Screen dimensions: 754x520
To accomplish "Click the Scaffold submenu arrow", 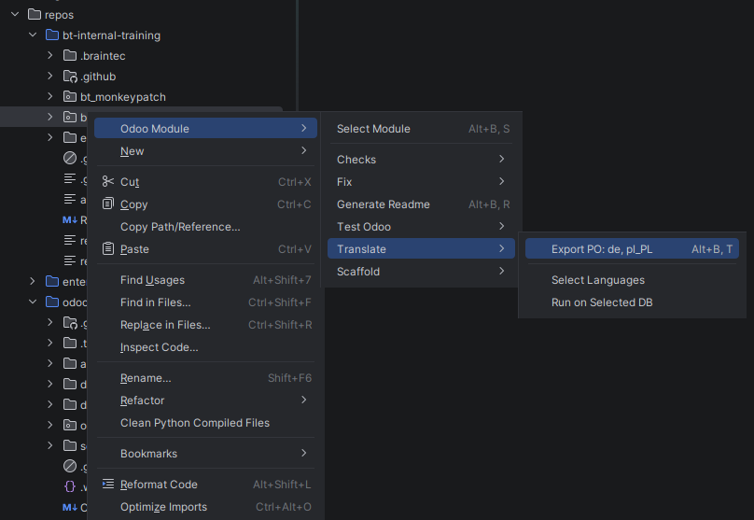I will tap(501, 271).
